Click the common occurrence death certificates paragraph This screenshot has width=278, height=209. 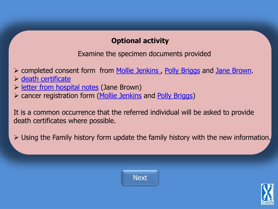tap(134, 116)
